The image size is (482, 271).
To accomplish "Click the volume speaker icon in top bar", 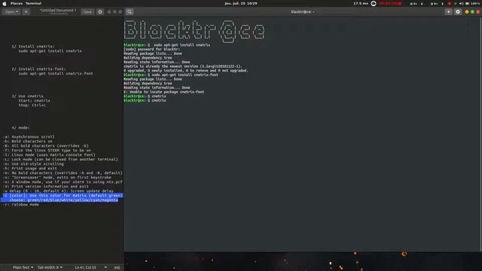I will click(461, 3).
